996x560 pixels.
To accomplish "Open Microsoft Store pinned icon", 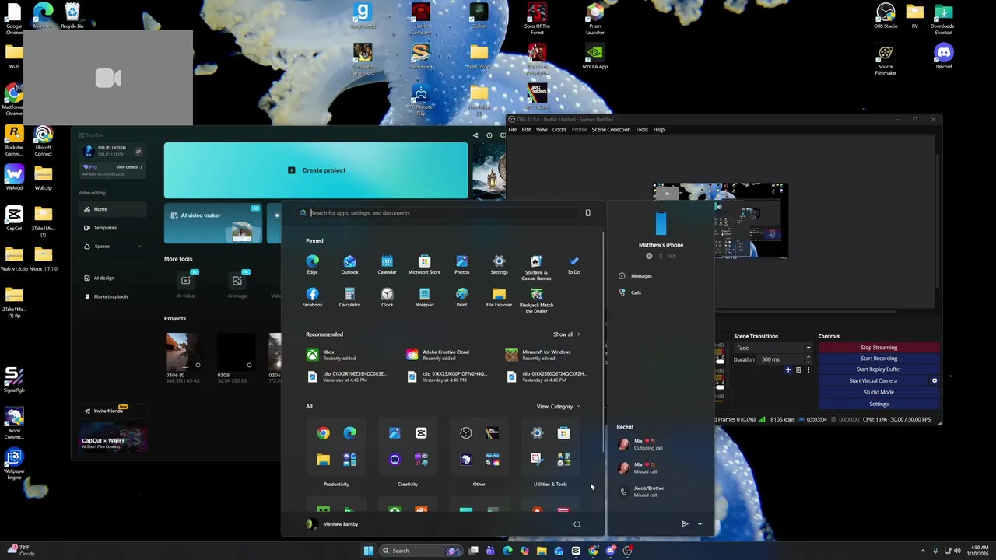I will [x=424, y=264].
